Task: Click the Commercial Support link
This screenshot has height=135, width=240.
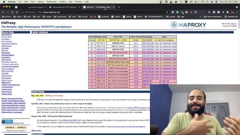Action: pos(10,67)
